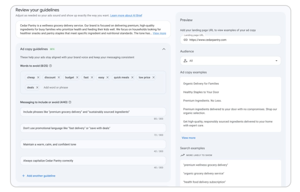300x192 pixels.
Task: Click the 42 / 300 character counter
Action: [159, 151]
